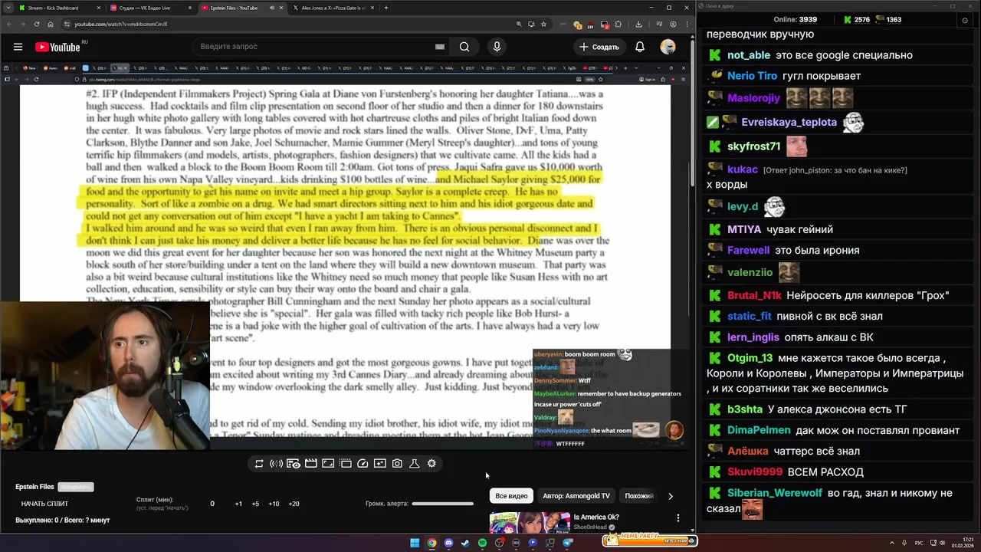Image resolution: width=981 pixels, height=552 pixels.
Task: Open the Windows Start button
Action: (415, 543)
